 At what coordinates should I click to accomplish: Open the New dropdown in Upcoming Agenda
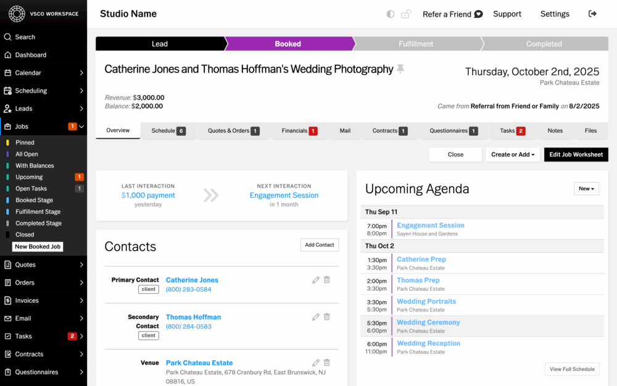pos(586,188)
